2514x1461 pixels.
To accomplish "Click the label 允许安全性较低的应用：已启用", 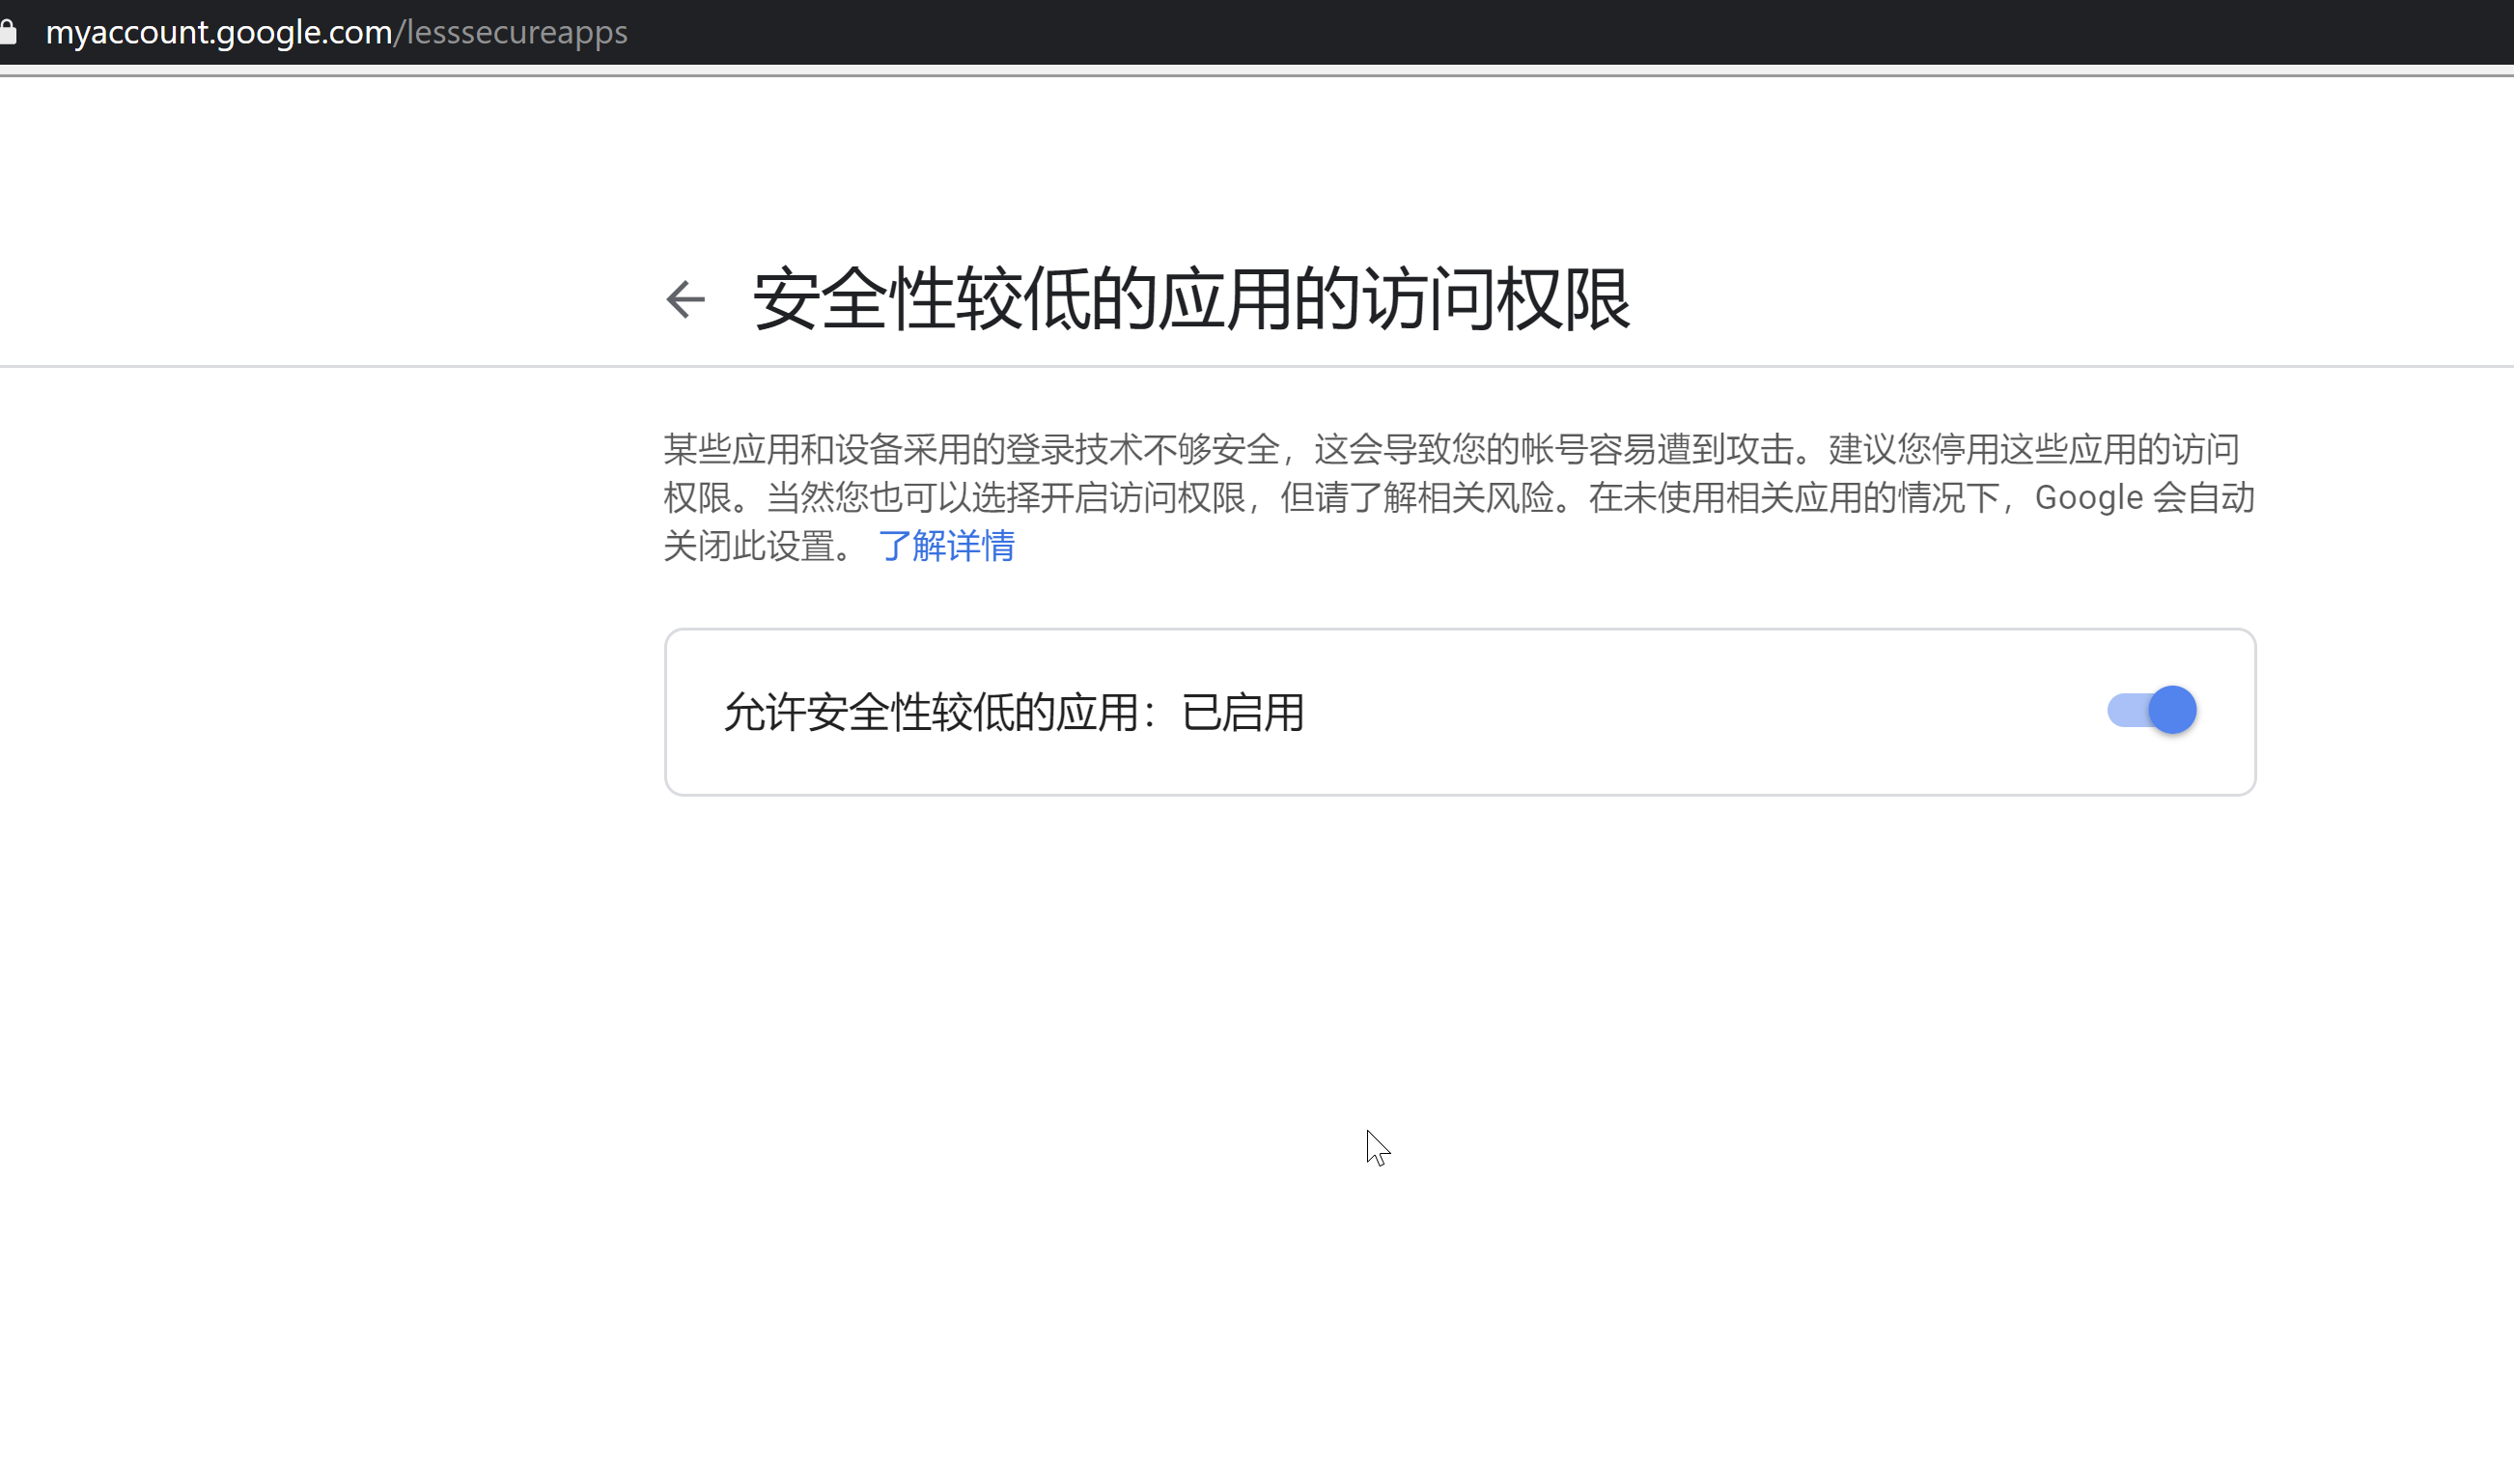I will tap(1014, 713).
